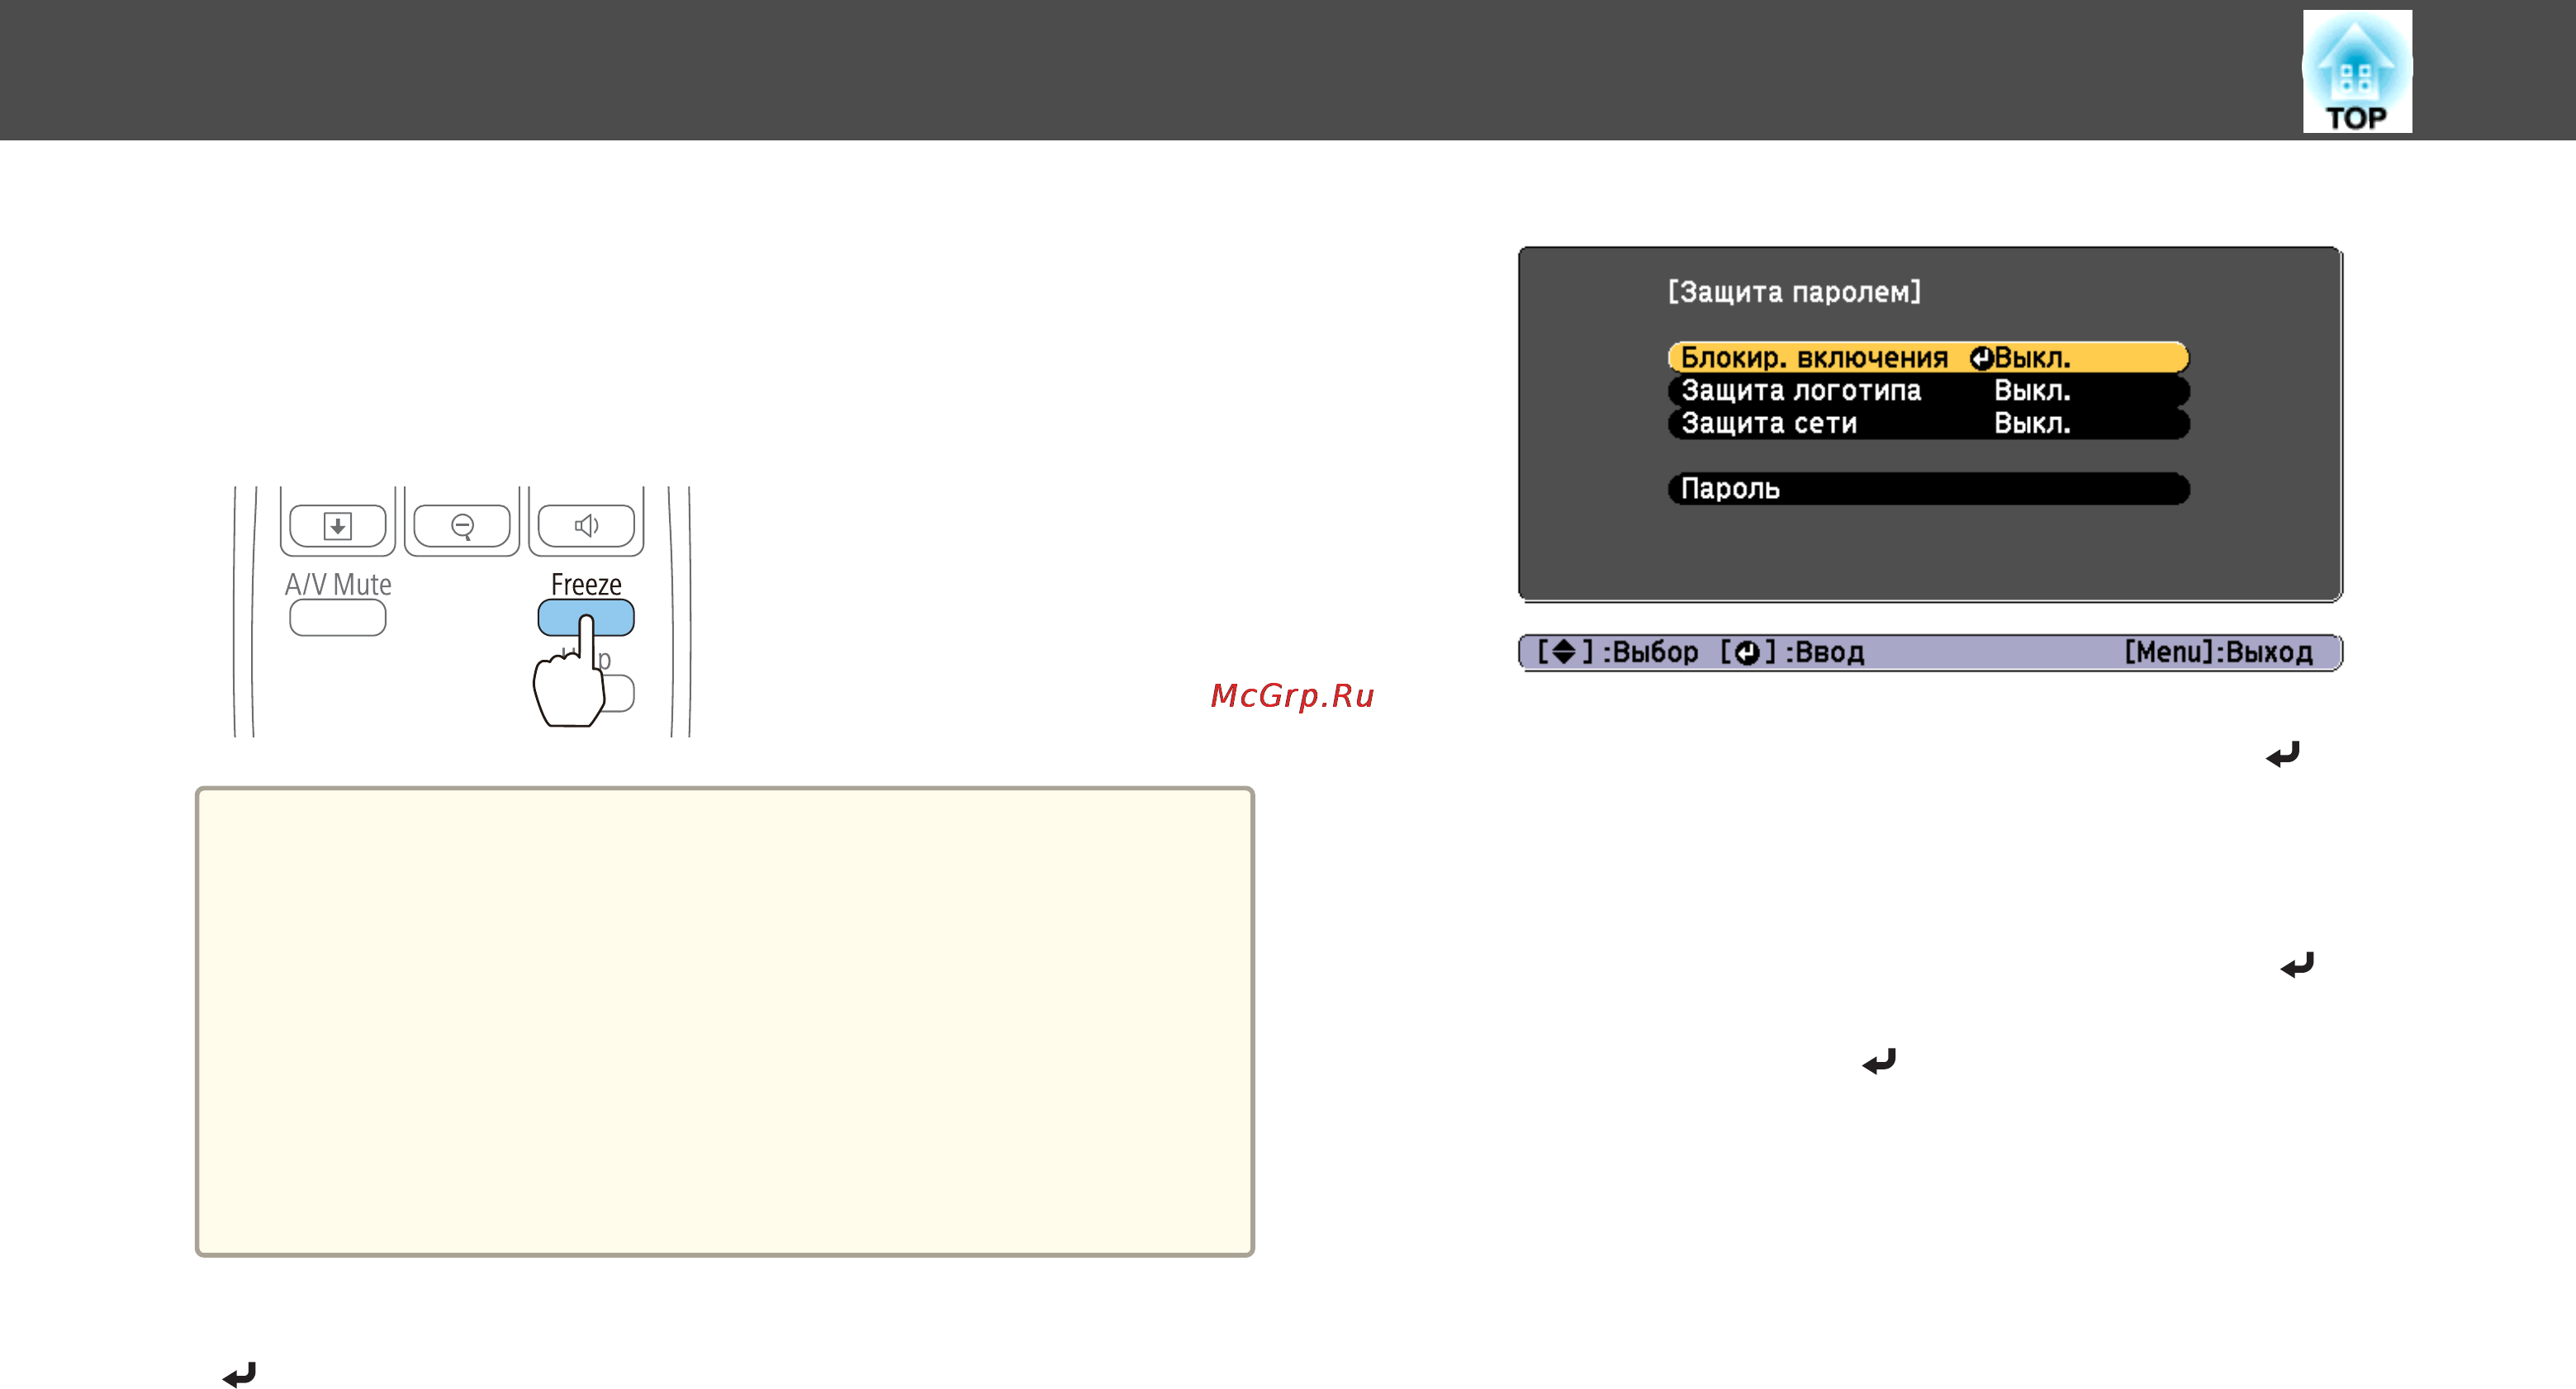2576x1389 pixels.
Task: Toggle Выкл. value of Блокир. включения
Action: pyautogui.click(x=2032, y=357)
